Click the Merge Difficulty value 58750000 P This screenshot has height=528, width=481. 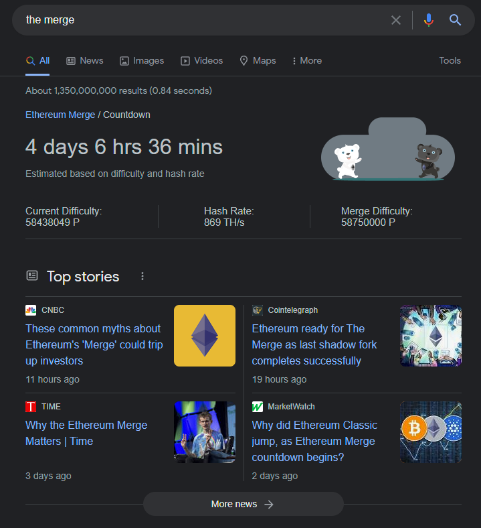pyautogui.click(x=369, y=222)
